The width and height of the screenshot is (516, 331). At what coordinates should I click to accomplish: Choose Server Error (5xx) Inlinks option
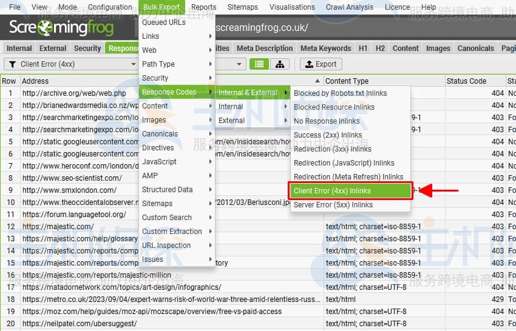point(333,205)
